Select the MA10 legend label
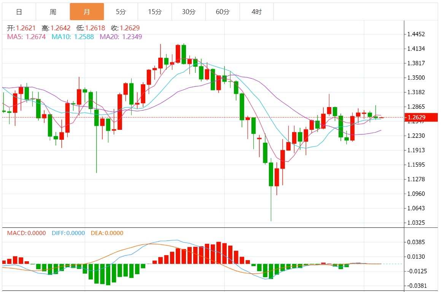 pos(73,37)
